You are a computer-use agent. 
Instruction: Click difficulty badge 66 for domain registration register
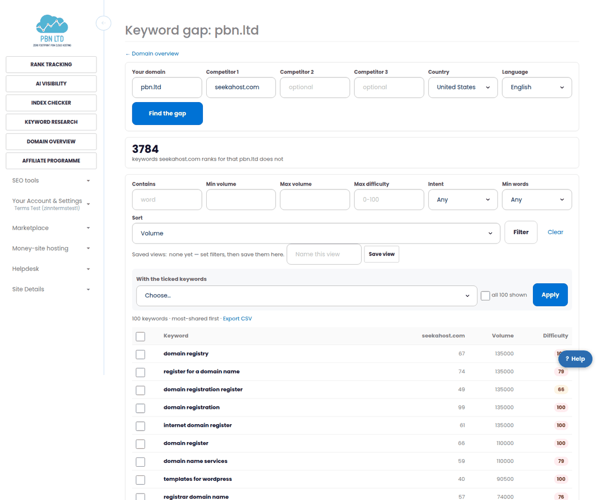point(561,389)
